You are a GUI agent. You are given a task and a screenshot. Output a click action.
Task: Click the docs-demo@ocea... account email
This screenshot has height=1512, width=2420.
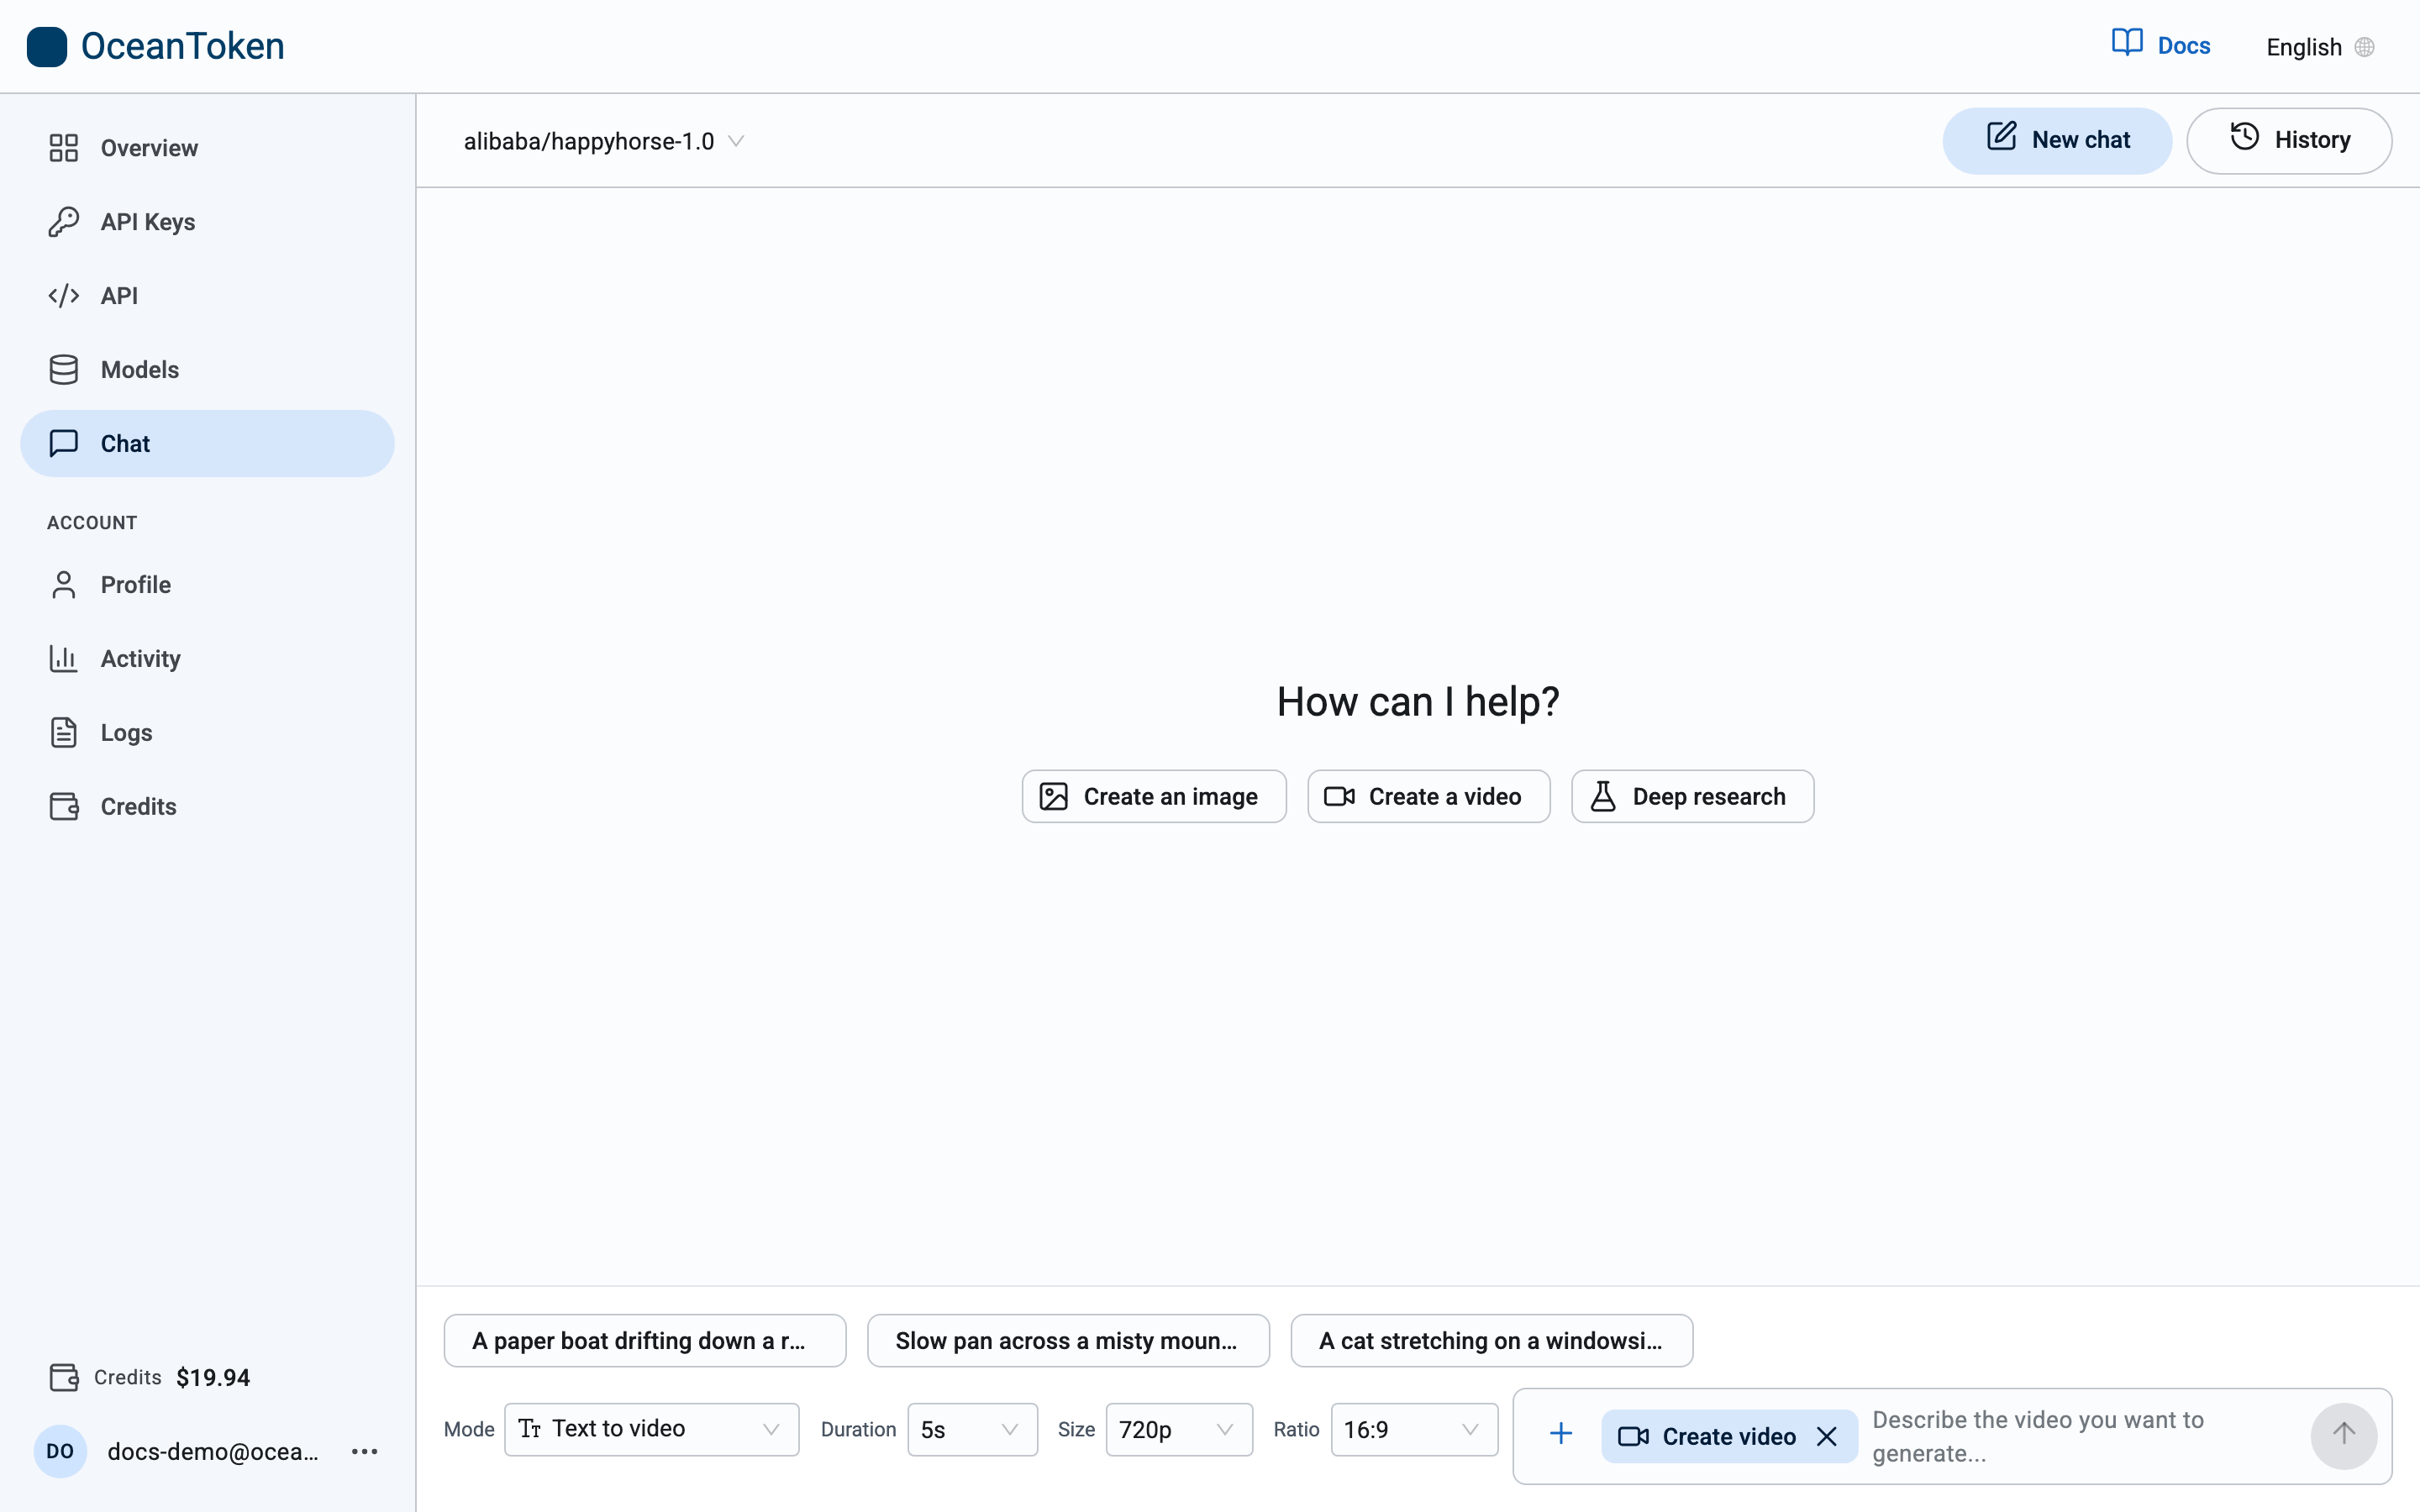(213, 1451)
